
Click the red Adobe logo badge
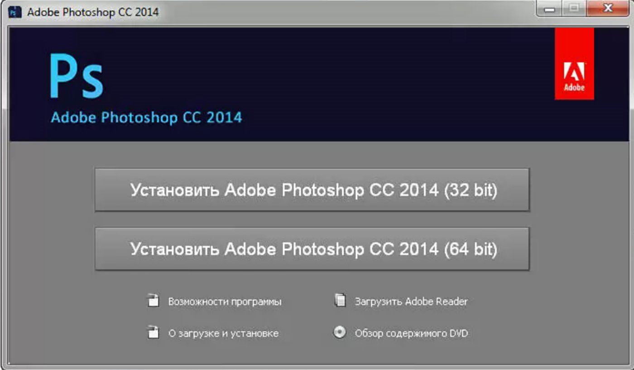coord(574,63)
